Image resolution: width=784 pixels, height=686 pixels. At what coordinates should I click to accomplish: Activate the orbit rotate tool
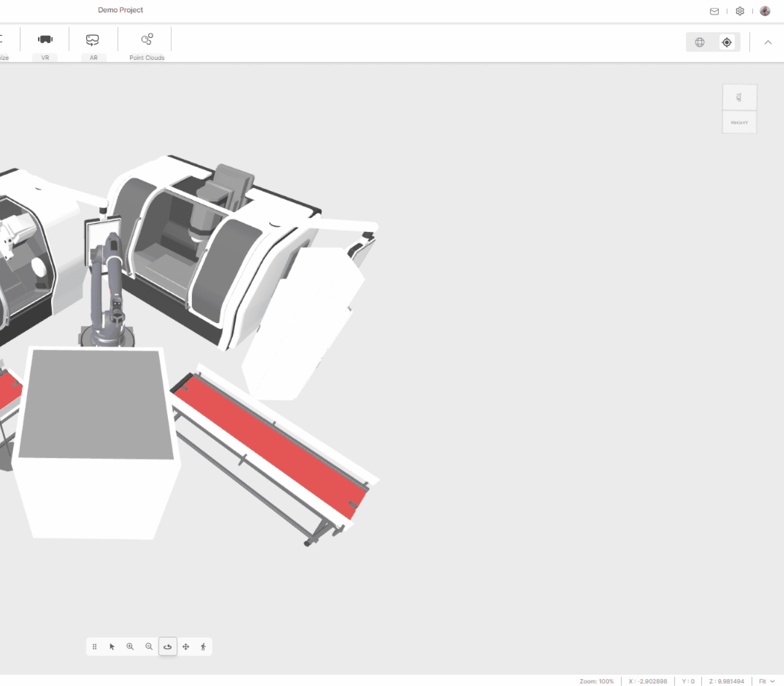tap(167, 646)
